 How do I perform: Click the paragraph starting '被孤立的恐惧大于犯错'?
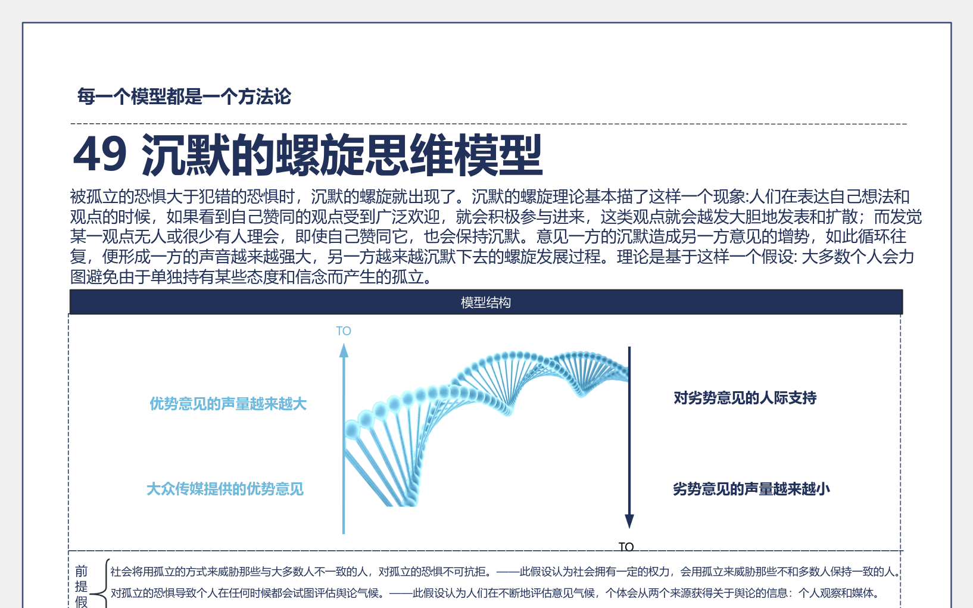[495, 236]
